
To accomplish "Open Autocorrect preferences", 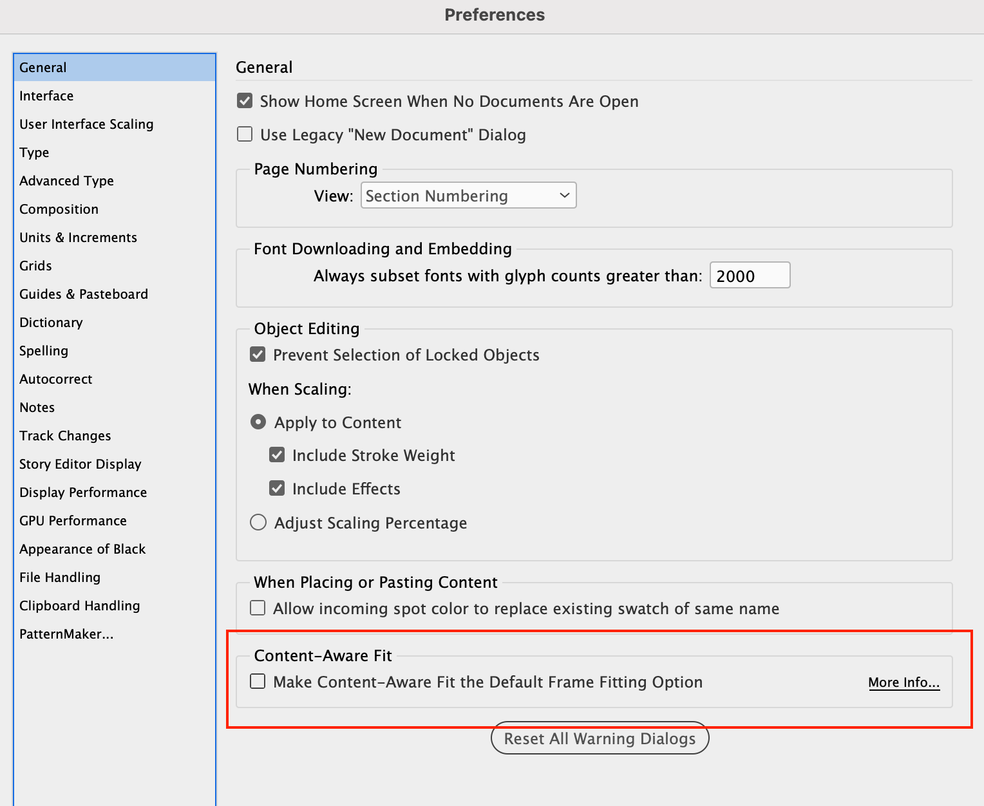I will pyautogui.click(x=115, y=379).
